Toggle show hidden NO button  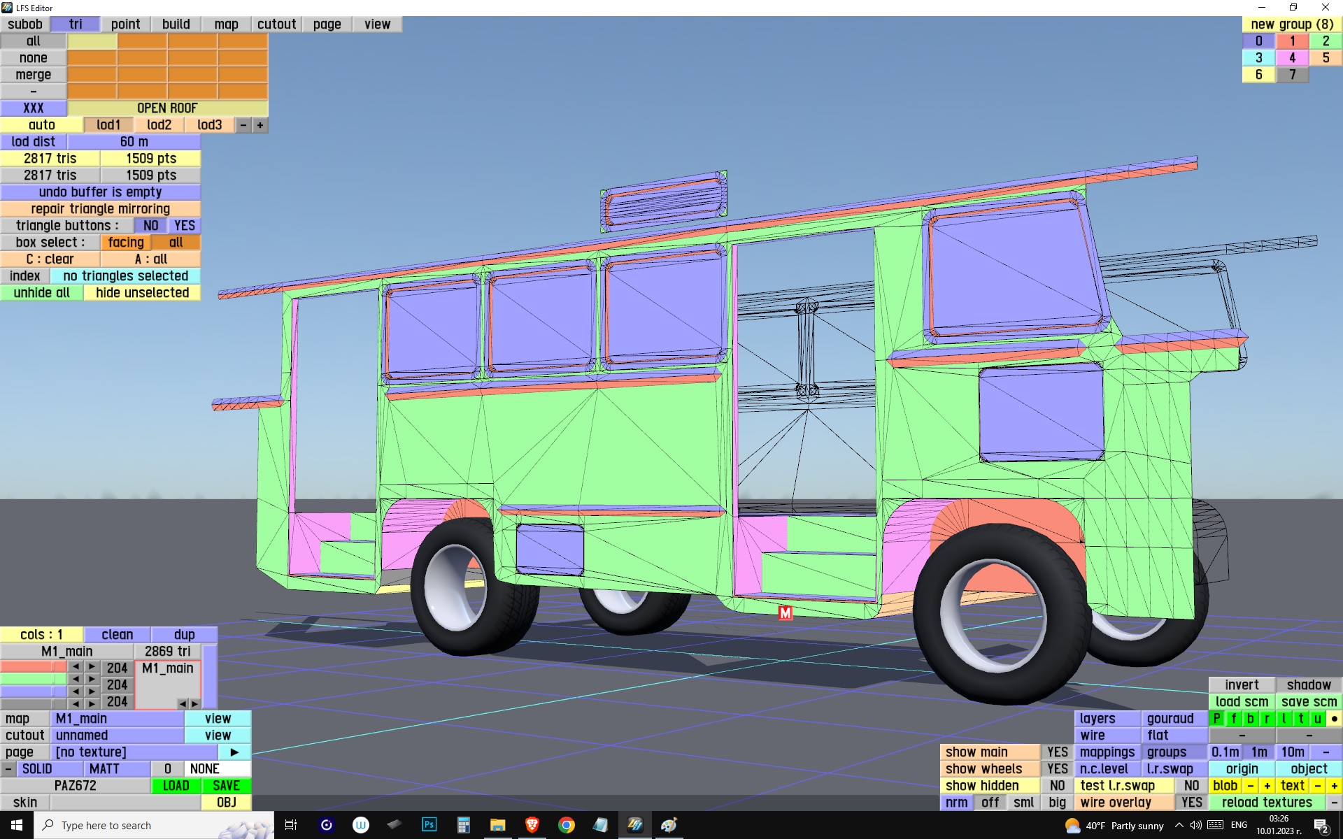(1057, 786)
